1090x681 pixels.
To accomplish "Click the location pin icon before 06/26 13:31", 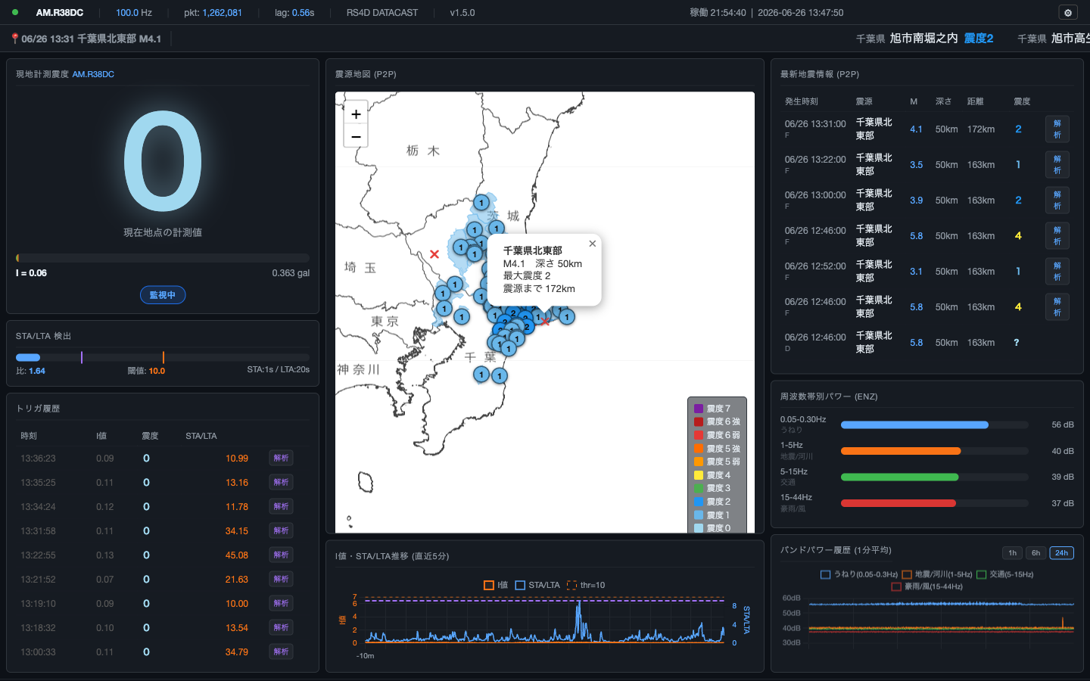I will (15, 39).
